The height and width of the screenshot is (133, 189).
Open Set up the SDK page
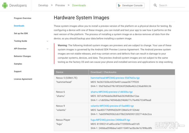[21, 33]
